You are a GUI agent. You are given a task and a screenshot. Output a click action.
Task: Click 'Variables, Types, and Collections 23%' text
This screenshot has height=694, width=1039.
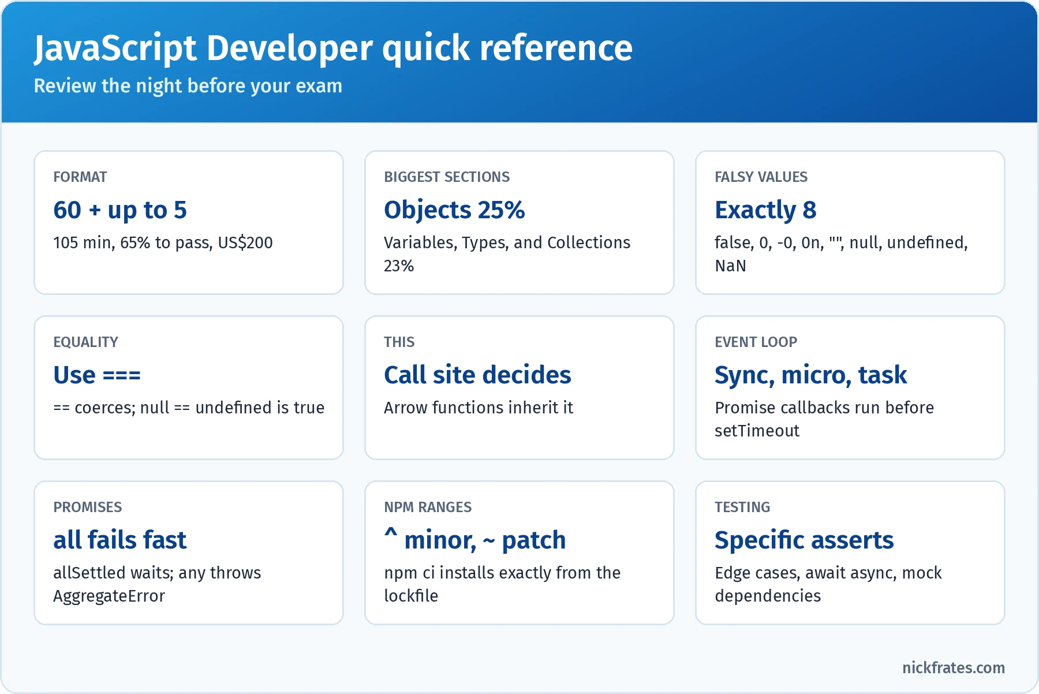pyautogui.click(x=507, y=254)
